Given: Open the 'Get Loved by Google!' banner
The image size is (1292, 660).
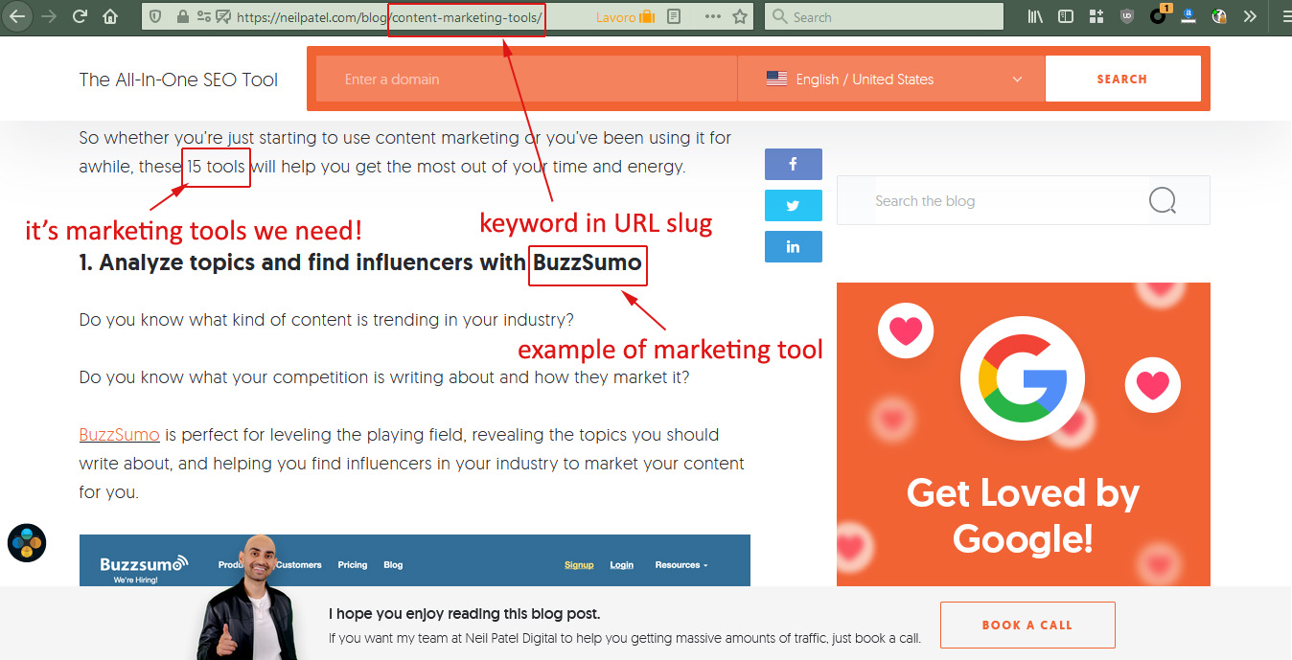Looking at the screenshot, I should 1024,434.
